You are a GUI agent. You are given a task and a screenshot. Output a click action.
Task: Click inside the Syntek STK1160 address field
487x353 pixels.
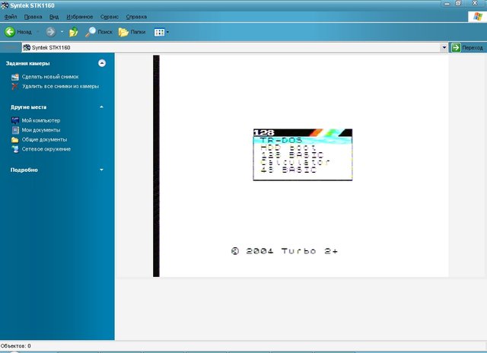pyautogui.click(x=231, y=47)
